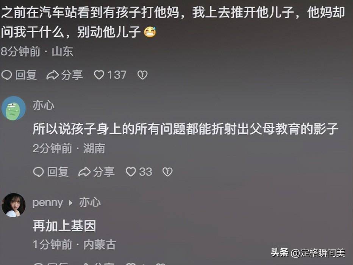353x265 pixels.
Task: Open penny's profile picture
Action: [x=14, y=205]
